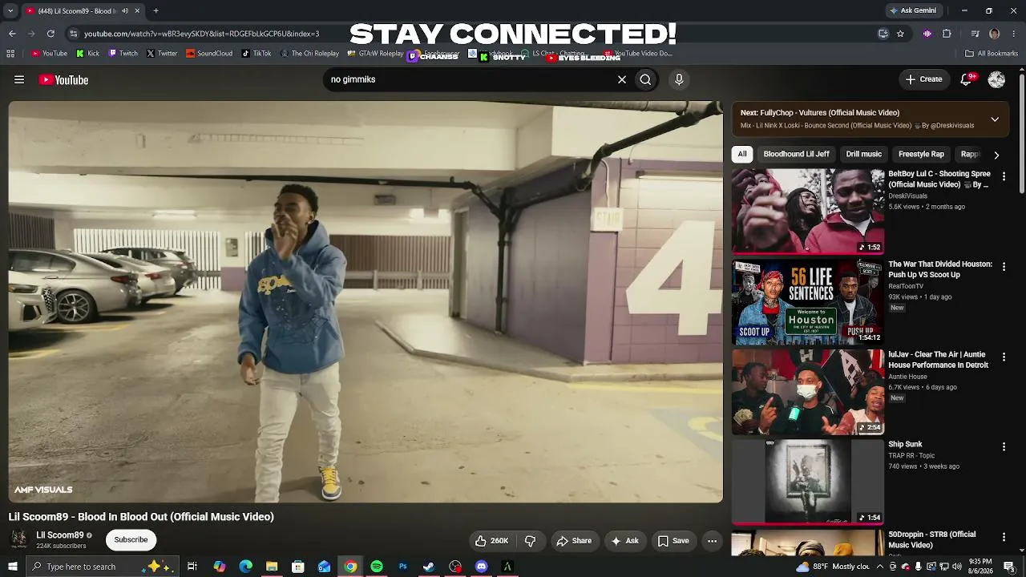Open lulJav Clear The Air thumbnail
The width and height of the screenshot is (1026, 577).
(x=808, y=392)
